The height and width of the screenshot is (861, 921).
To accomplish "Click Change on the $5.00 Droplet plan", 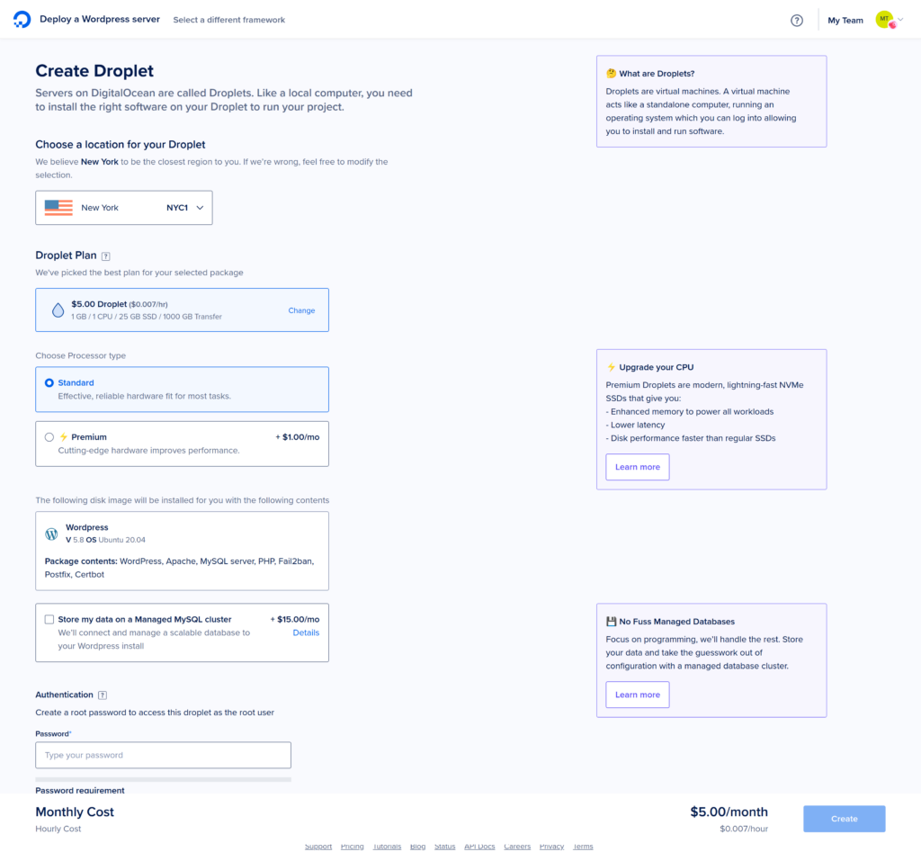I will 301,310.
